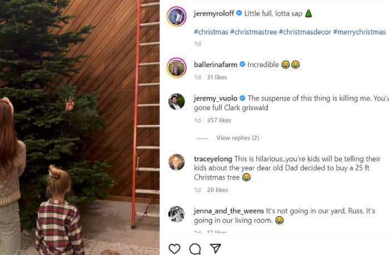Open jenna_and_the_weens profile avatar
Image resolution: width=389 pixels, height=255 pixels.
[x=176, y=214]
